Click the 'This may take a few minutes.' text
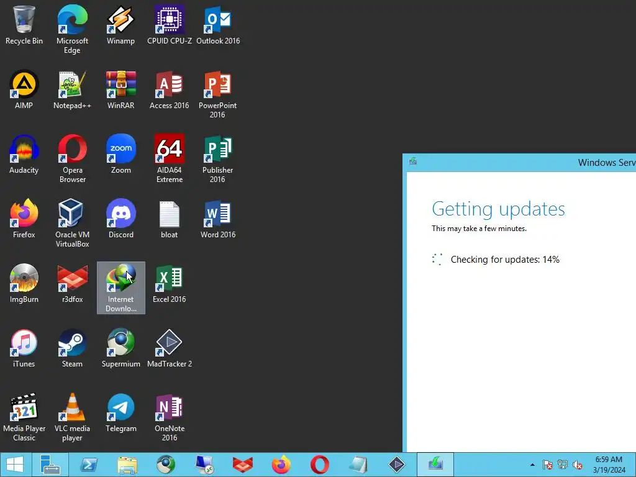Image resolution: width=636 pixels, height=477 pixels. 479,229
